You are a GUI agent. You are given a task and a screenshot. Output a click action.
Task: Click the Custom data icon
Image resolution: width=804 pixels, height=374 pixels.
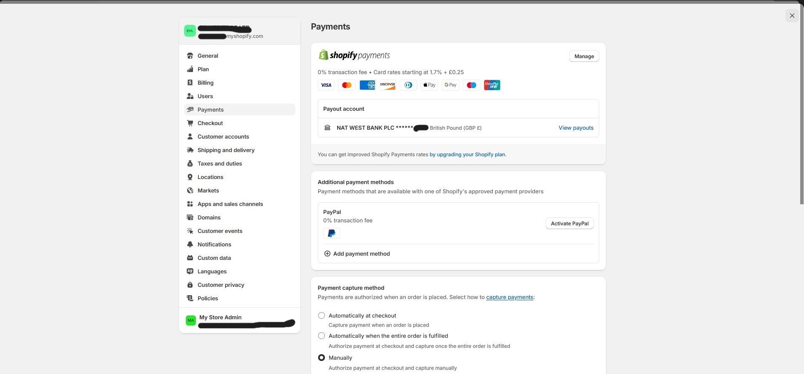click(x=190, y=258)
